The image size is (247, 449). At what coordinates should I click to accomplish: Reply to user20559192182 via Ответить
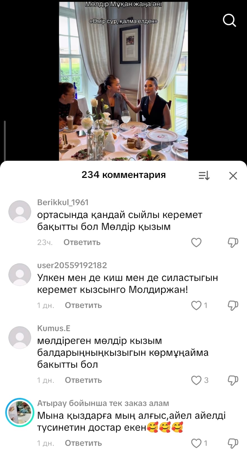click(83, 305)
